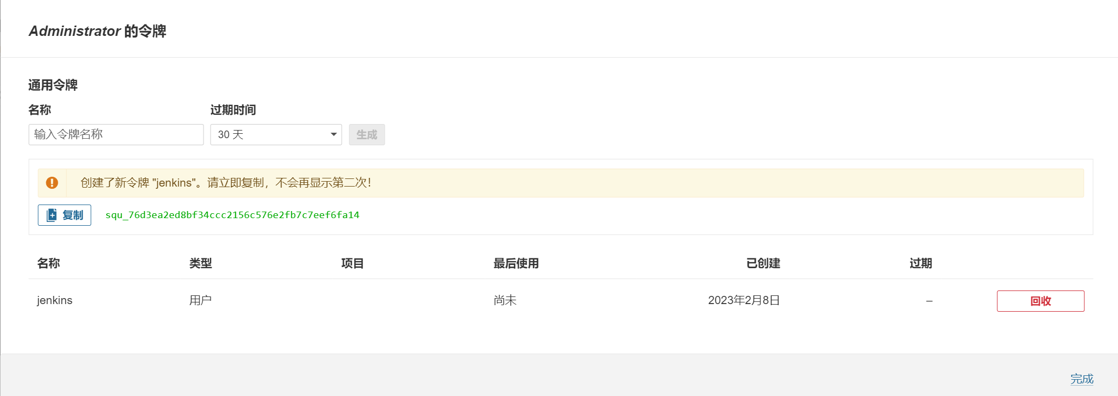The image size is (1118, 396).
Task: Click the 2023年2月8日 creation date
Action: click(744, 300)
